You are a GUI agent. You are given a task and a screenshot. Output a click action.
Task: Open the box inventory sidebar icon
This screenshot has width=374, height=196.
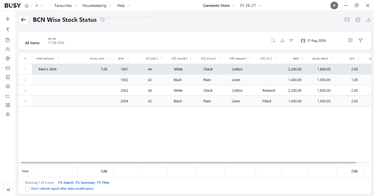click(x=8, y=58)
